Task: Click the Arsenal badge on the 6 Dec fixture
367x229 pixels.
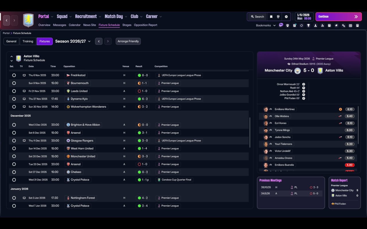Action: point(68,133)
